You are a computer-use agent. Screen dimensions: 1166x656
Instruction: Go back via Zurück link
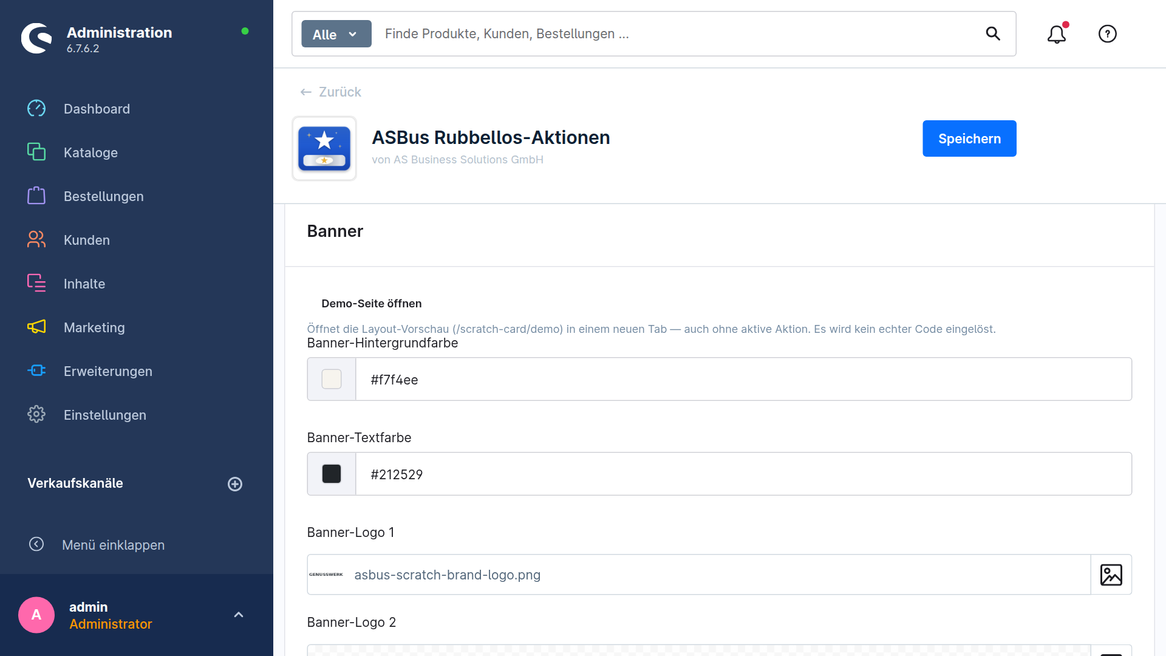point(331,92)
